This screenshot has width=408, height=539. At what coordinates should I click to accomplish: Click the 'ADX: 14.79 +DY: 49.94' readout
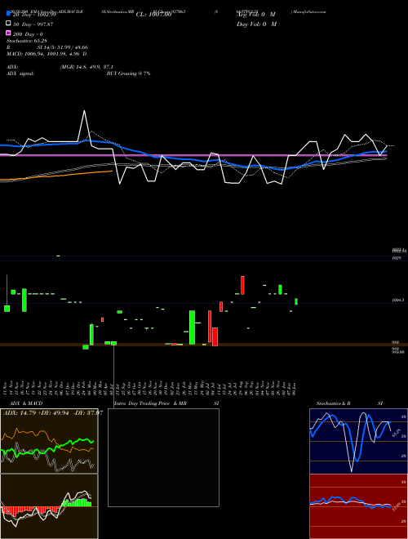point(37,412)
